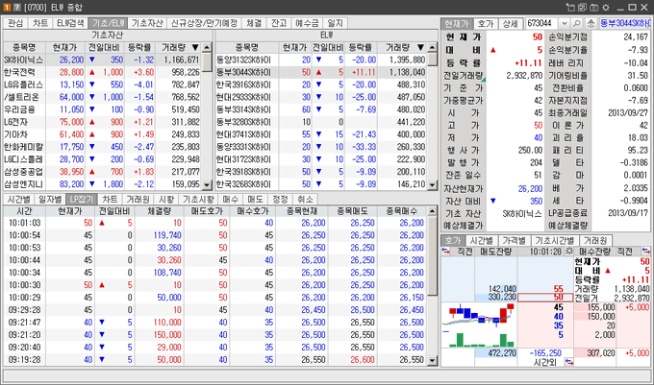Click the copy-screen icon in title bar
654x385 pixels.
(x=582, y=8)
